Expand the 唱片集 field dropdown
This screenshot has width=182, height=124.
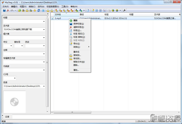coord(44,38)
